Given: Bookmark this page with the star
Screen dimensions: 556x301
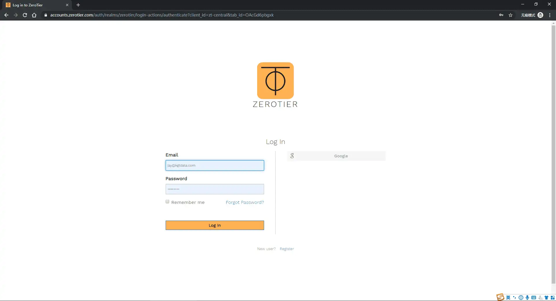Looking at the screenshot, I should 511,15.
